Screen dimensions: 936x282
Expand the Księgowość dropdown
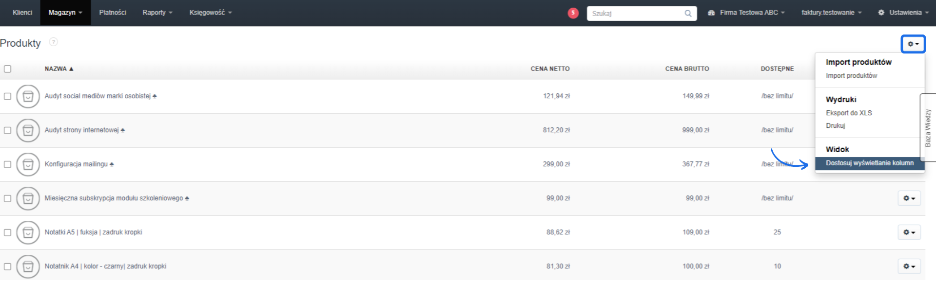(x=211, y=13)
